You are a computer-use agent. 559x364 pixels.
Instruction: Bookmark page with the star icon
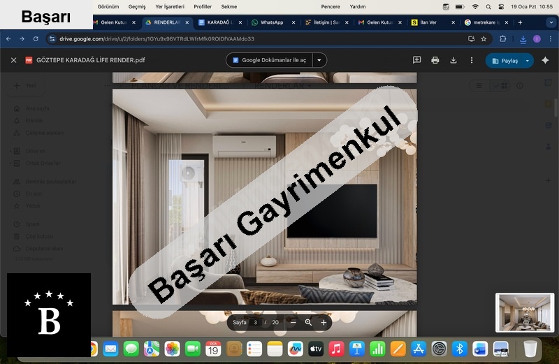(x=484, y=39)
